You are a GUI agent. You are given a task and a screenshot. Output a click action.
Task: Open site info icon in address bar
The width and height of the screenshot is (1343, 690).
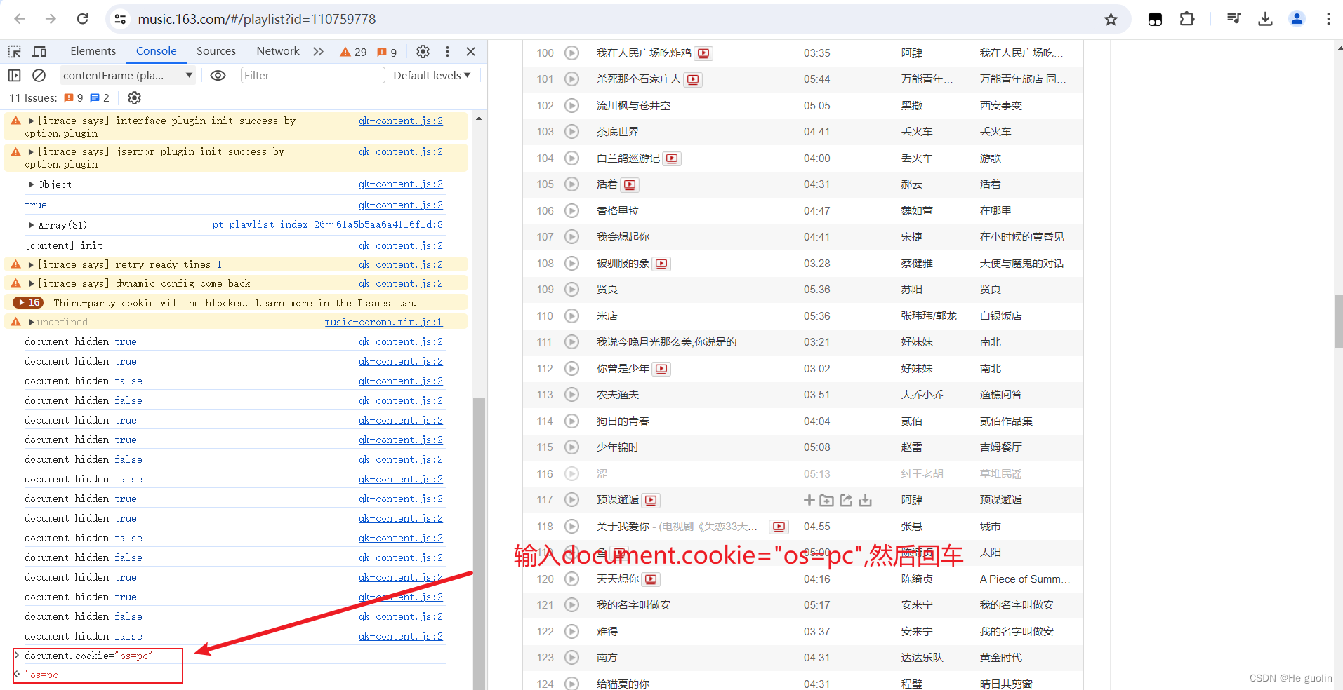[121, 19]
